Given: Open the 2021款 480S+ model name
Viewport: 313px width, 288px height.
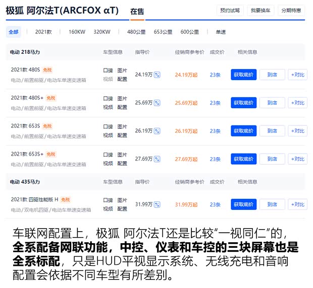Looking at the screenshot, I should pyautogui.click(x=27, y=98).
